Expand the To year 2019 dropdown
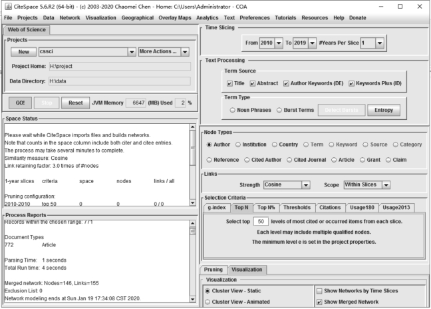 (x=316, y=43)
